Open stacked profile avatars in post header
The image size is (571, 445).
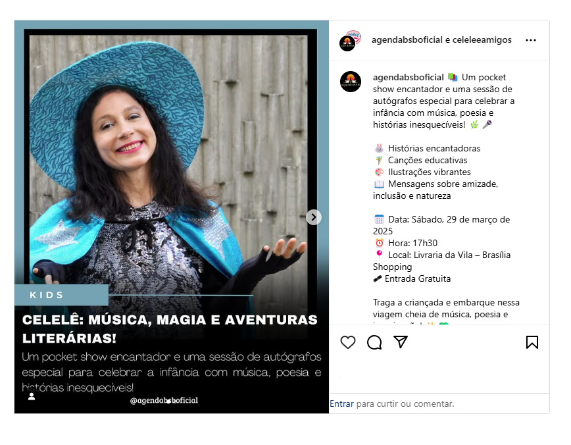pos(350,40)
